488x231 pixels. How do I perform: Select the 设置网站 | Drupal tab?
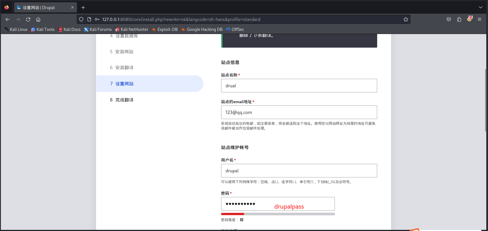[45, 7]
